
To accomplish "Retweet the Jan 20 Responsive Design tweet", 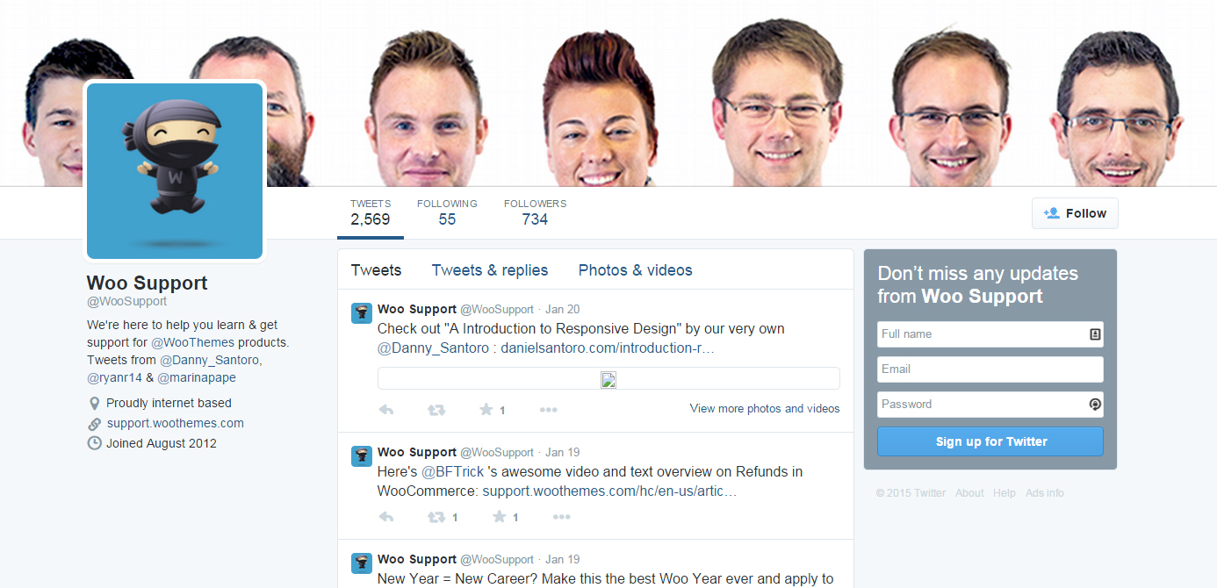I will click(x=436, y=410).
